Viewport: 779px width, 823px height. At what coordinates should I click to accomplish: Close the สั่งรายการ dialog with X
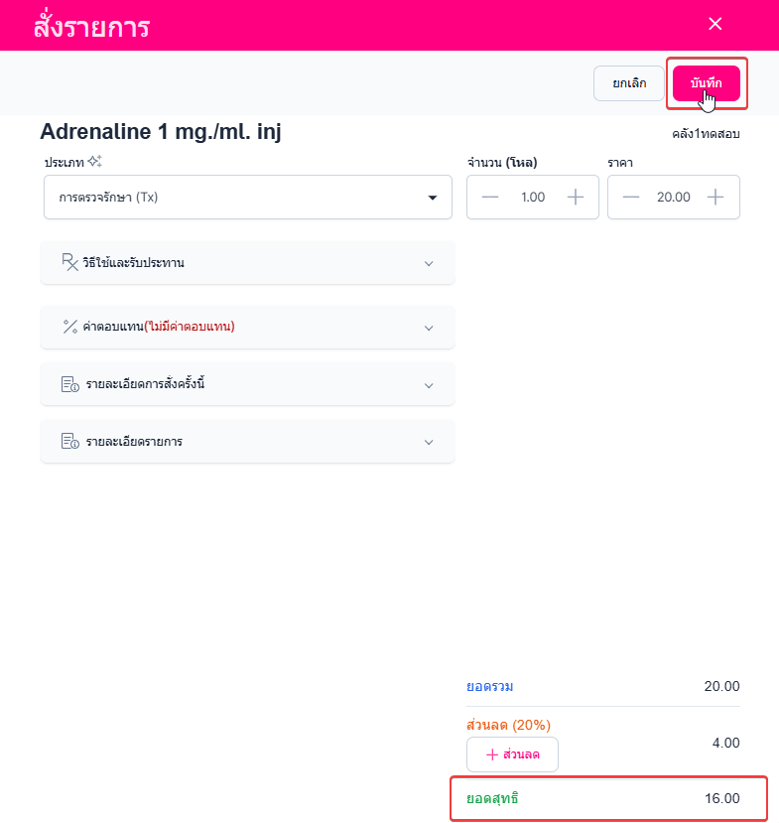pos(714,24)
